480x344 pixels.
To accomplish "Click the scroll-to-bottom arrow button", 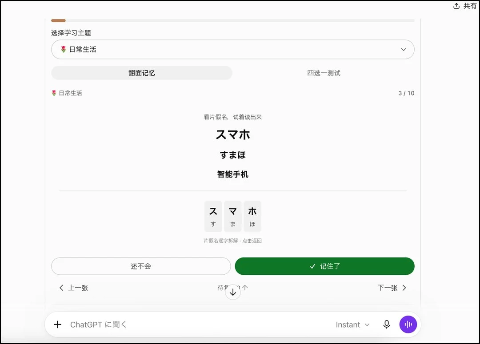I will tap(232, 292).
